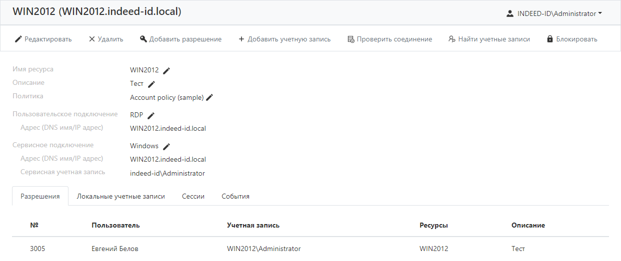Viewport: 621px width, 261px height.
Task: Switch to the События tab
Action: (x=235, y=196)
